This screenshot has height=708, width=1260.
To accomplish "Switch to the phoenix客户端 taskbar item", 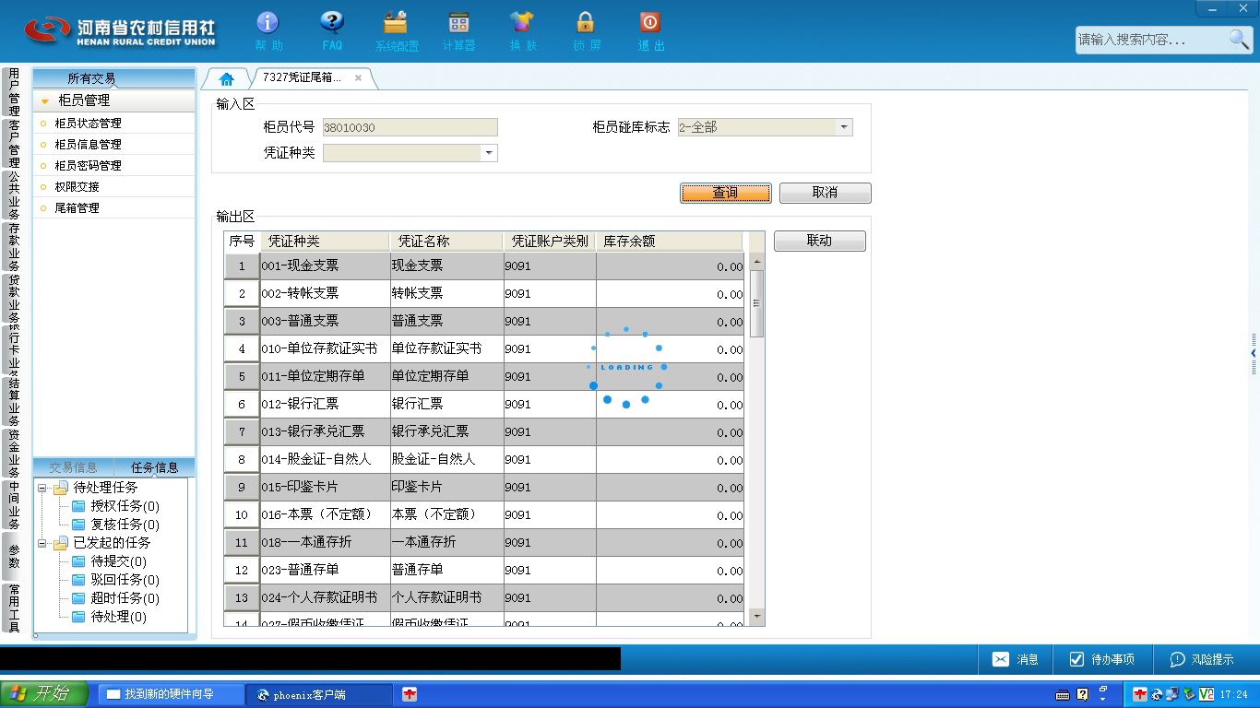I will tap(318, 694).
